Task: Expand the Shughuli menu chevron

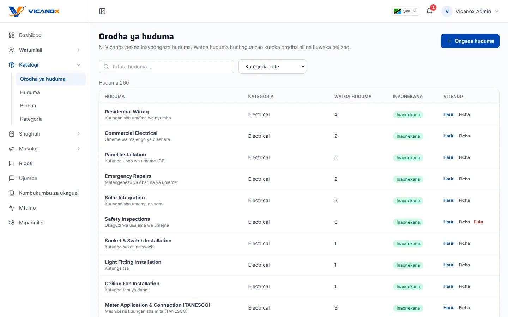Action: coord(79,134)
